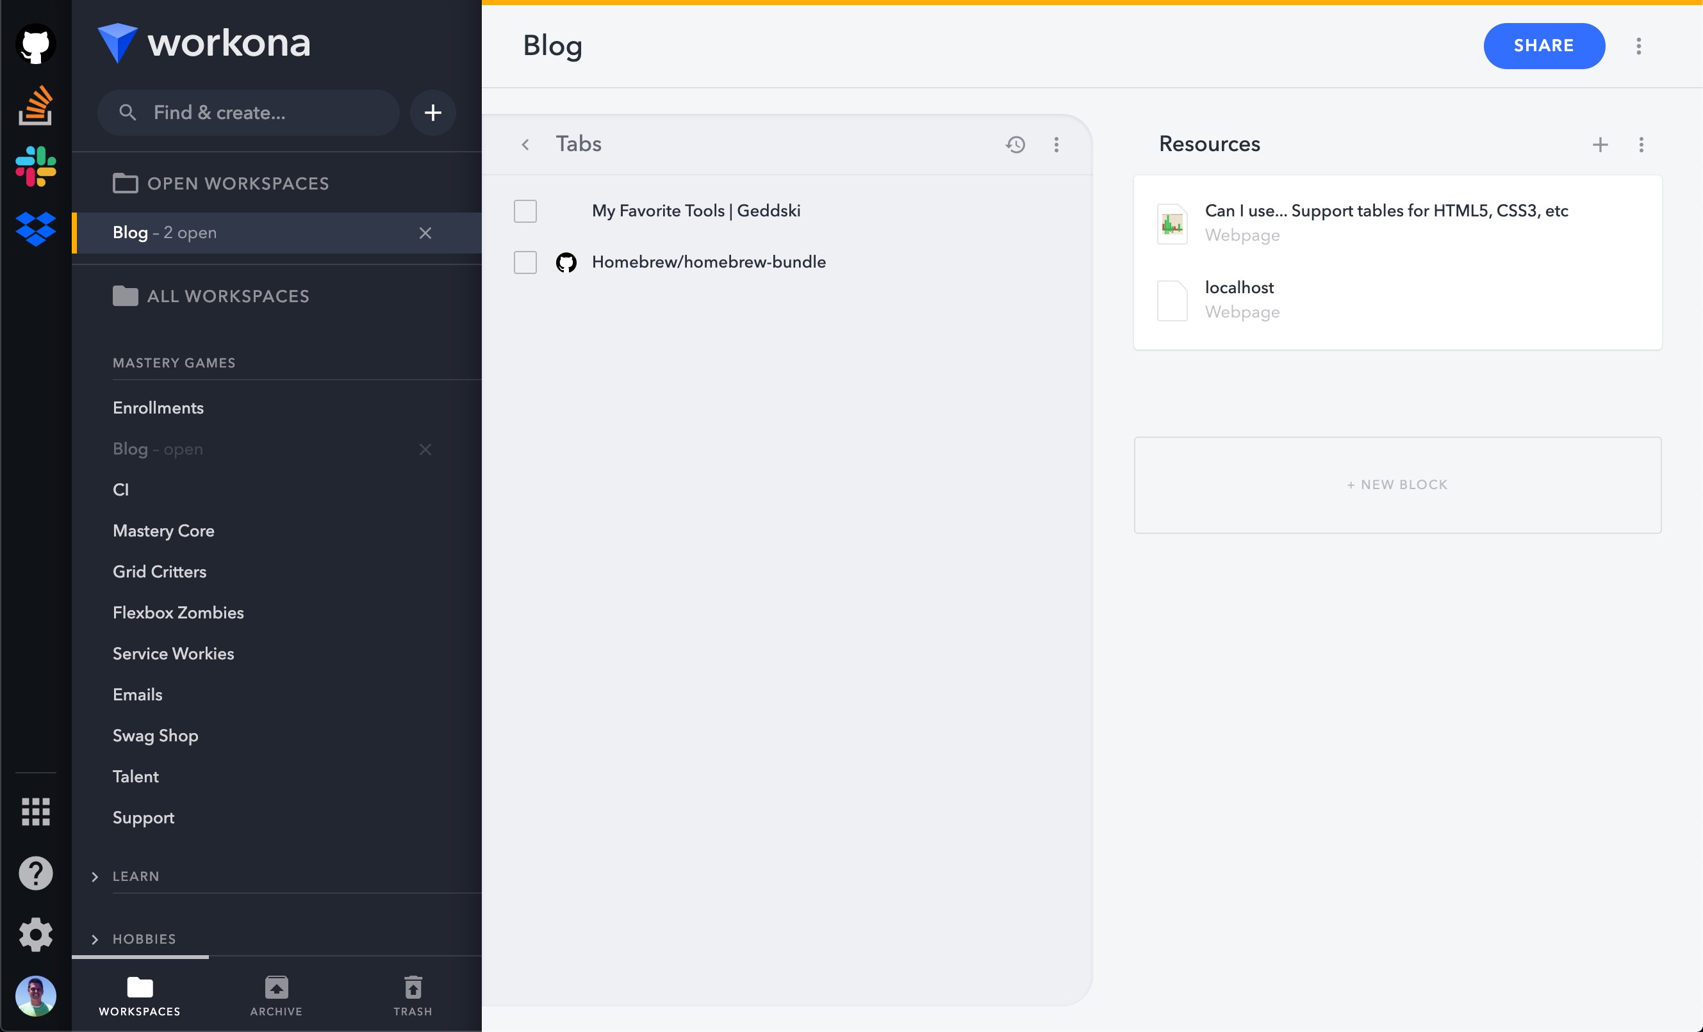Switch to the TRASH tab
The height and width of the screenshot is (1032, 1703).
click(413, 996)
